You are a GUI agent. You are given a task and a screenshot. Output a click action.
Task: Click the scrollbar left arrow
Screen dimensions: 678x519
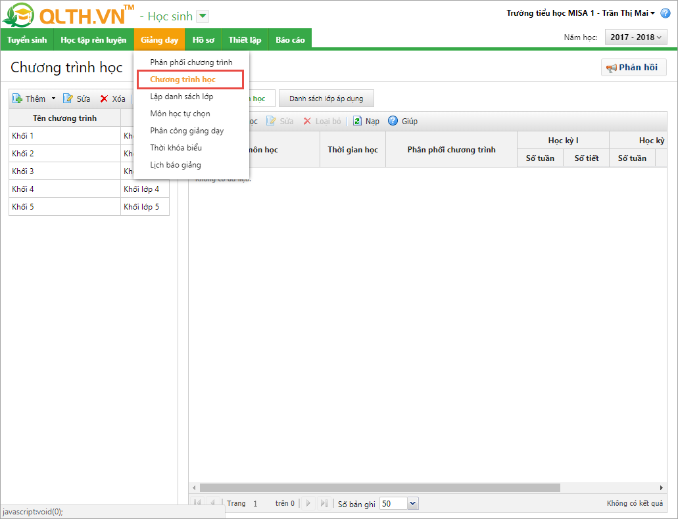click(x=194, y=488)
